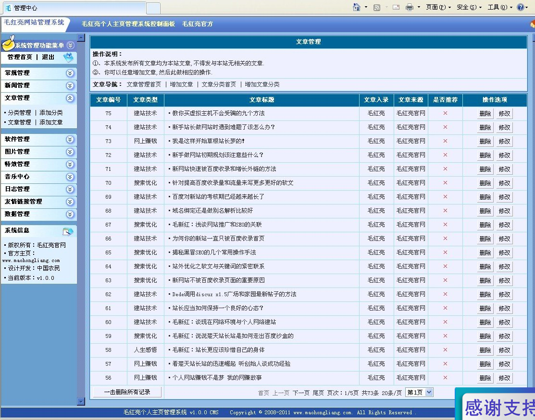The image size is (535, 420).
Task: Open 添加文章 in sidebar
Action: pos(51,122)
